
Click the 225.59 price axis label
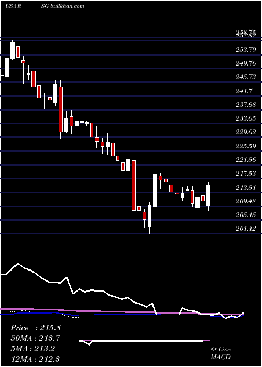[x=246, y=146]
